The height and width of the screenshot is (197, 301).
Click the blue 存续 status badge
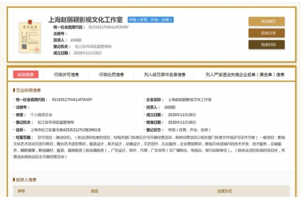pos(150,19)
